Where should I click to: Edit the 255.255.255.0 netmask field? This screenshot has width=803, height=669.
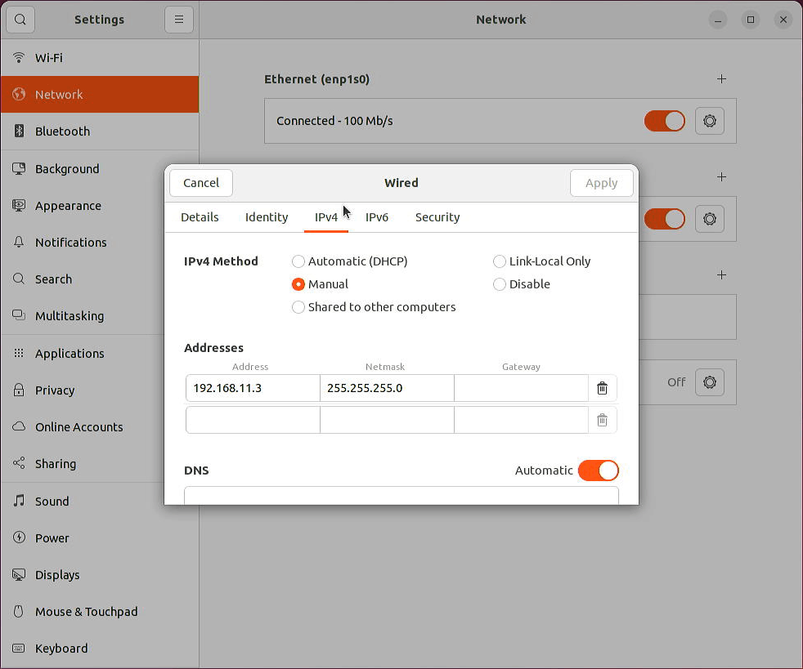[x=387, y=388]
